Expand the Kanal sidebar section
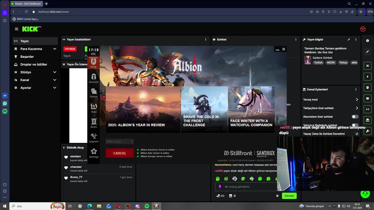This screenshot has width=374, height=210. pyautogui.click(x=35, y=80)
